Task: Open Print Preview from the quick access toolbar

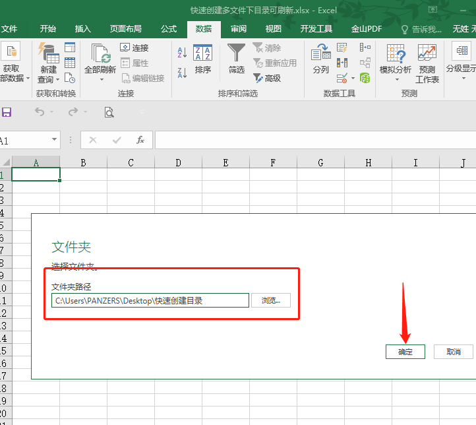Action: [x=109, y=112]
